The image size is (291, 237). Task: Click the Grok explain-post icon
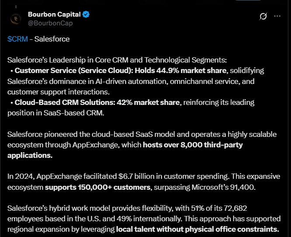tap(263, 16)
